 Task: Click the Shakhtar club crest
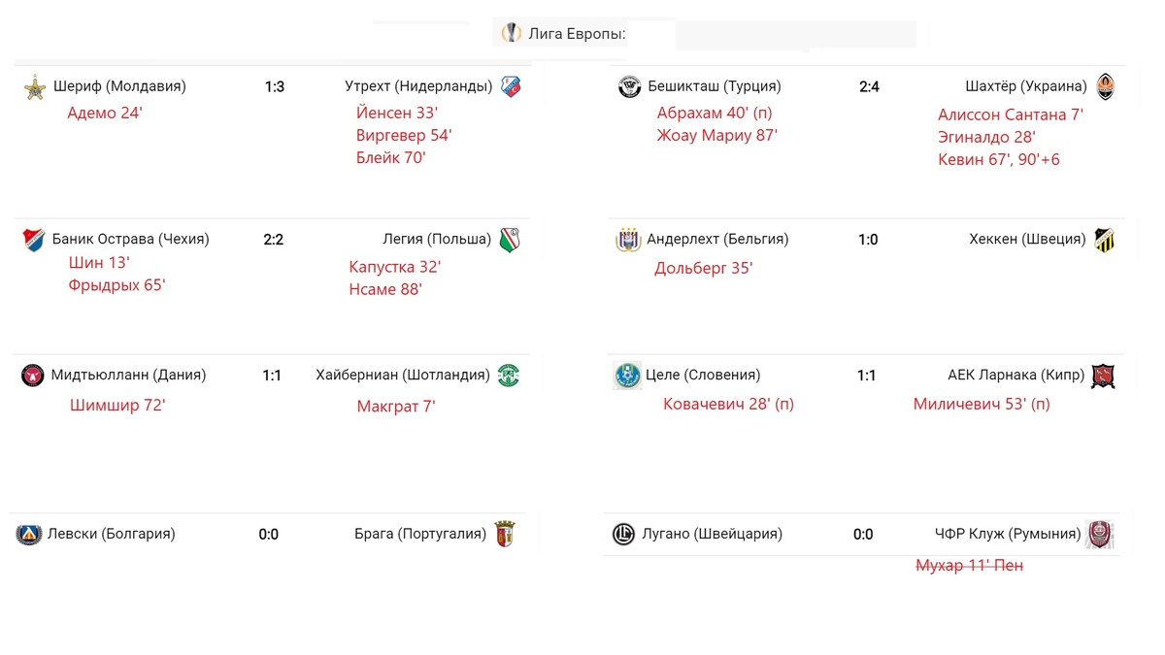[x=1105, y=86]
